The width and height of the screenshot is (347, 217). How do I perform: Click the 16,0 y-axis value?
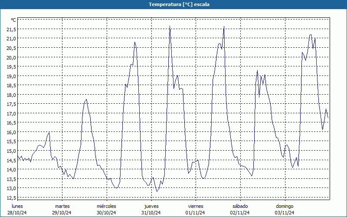tap(11, 132)
